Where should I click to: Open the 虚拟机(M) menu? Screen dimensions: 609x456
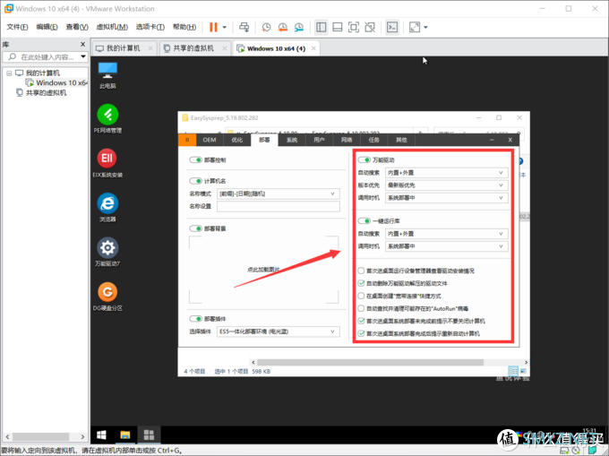pyautogui.click(x=112, y=27)
